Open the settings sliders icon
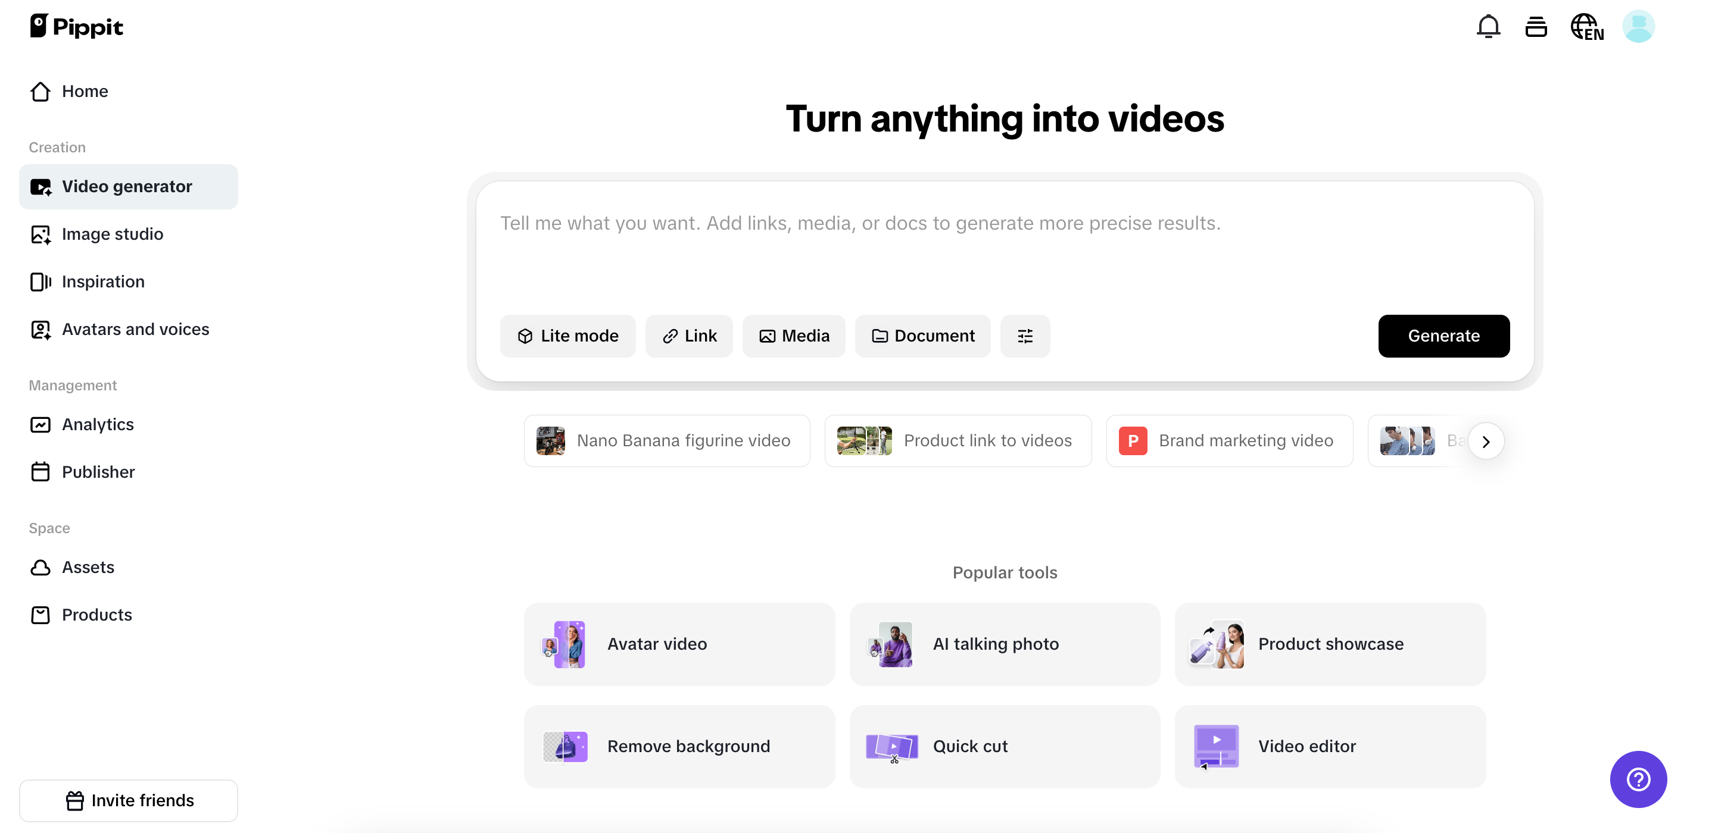This screenshot has width=1715, height=833. pyautogui.click(x=1025, y=336)
